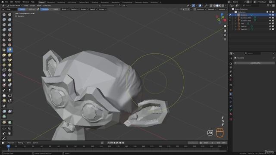Toggle visibility eye for Text.001

click(270, 26)
